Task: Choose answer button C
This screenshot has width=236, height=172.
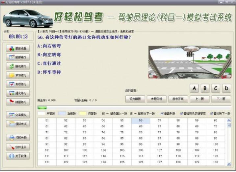Action: tap(216, 88)
